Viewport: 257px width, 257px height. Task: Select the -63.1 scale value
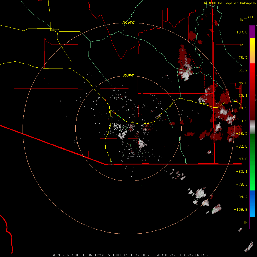tap(242, 172)
